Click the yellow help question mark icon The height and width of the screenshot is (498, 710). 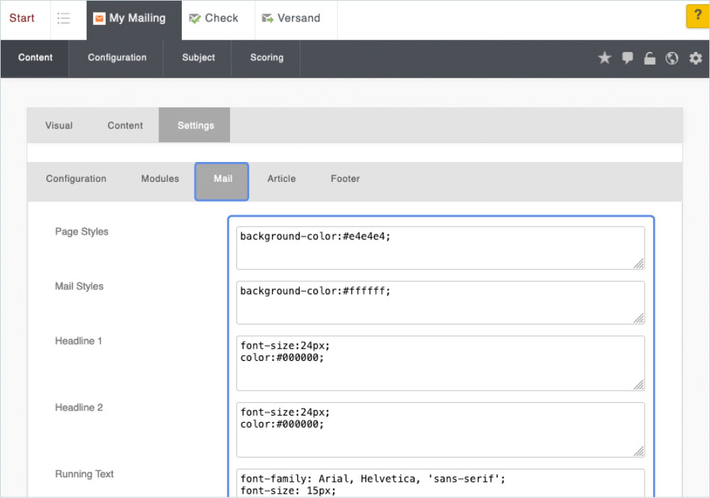pyautogui.click(x=698, y=16)
